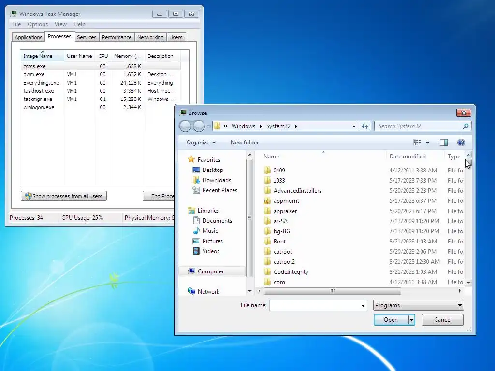Open the view options dropdown arrow
The width and height of the screenshot is (495, 371).
[x=427, y=143]
